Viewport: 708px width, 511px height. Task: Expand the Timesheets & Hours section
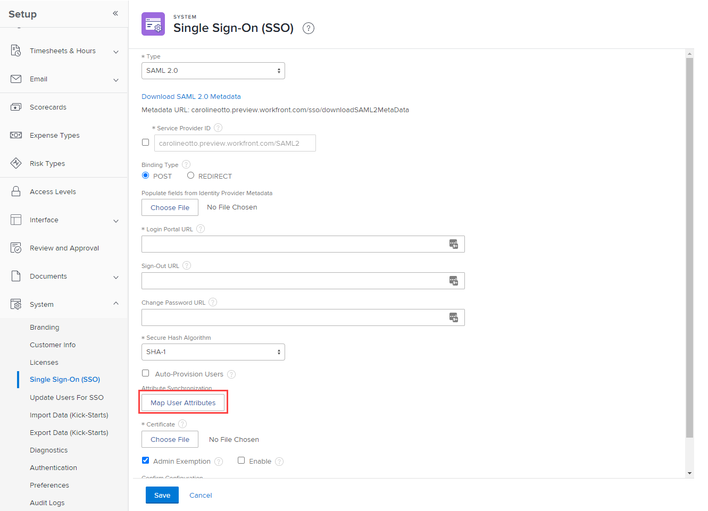click(116, 52)
